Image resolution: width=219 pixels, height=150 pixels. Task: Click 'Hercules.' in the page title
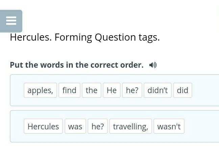click(x=30, y=37)
